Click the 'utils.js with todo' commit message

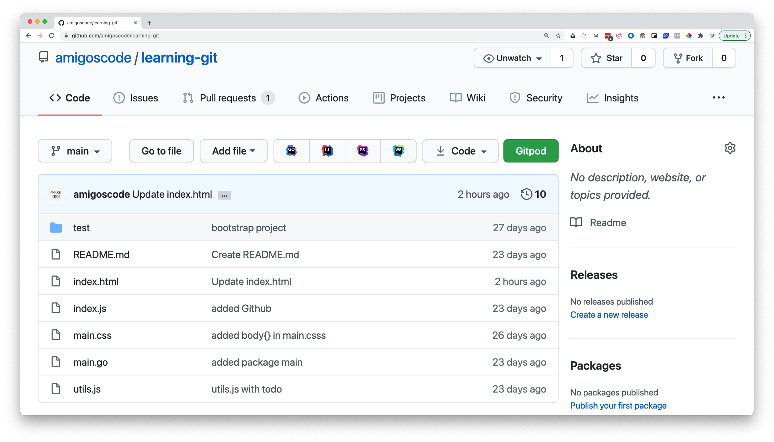pos(246,389)
